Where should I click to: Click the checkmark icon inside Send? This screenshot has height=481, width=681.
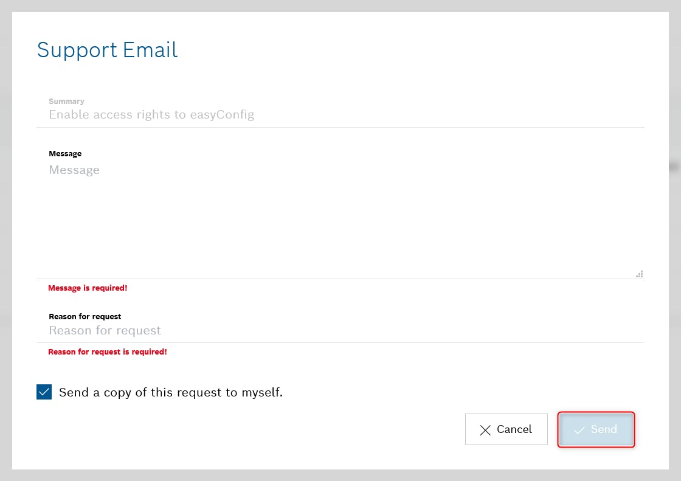(x=579, y=430)
